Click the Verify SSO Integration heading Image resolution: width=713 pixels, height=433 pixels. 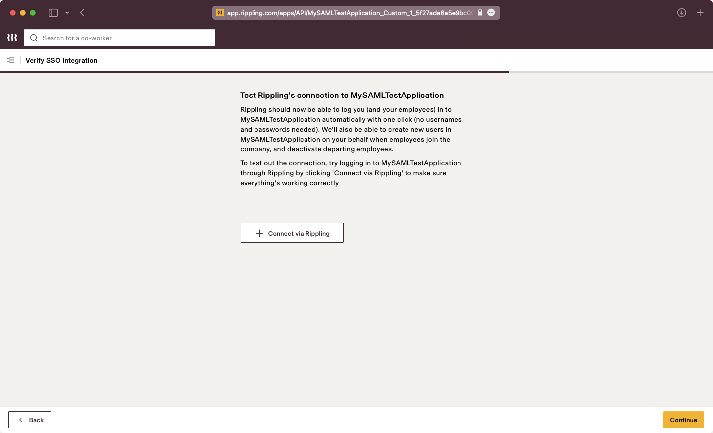pyautogui.click(x=61, y=60)
